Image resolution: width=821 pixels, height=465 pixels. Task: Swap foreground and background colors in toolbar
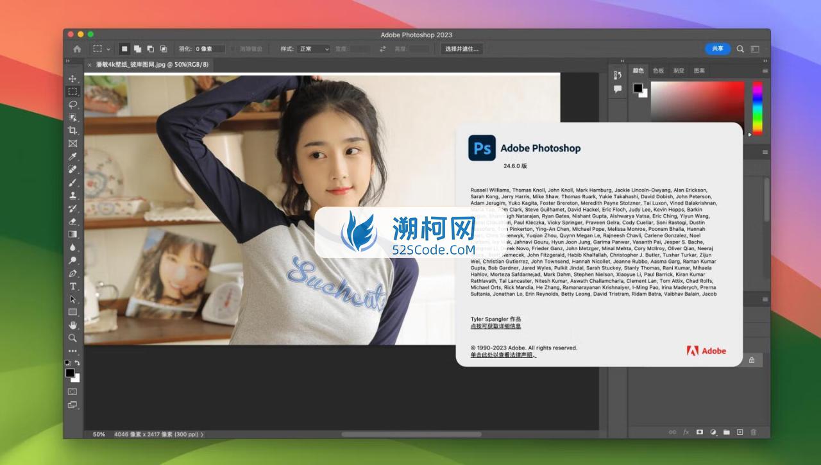(78, 363)
